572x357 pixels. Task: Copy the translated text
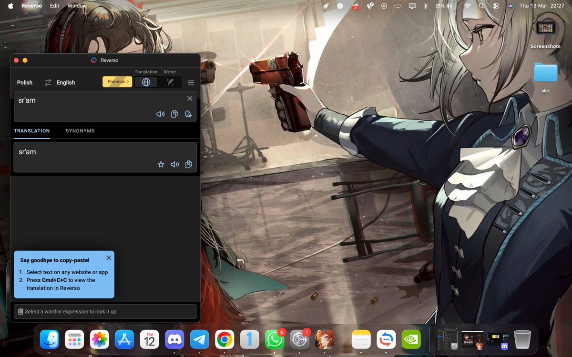pos(189,164)
